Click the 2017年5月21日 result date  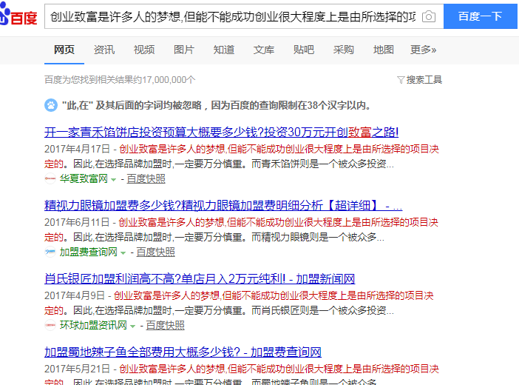(x=77, y=369)
